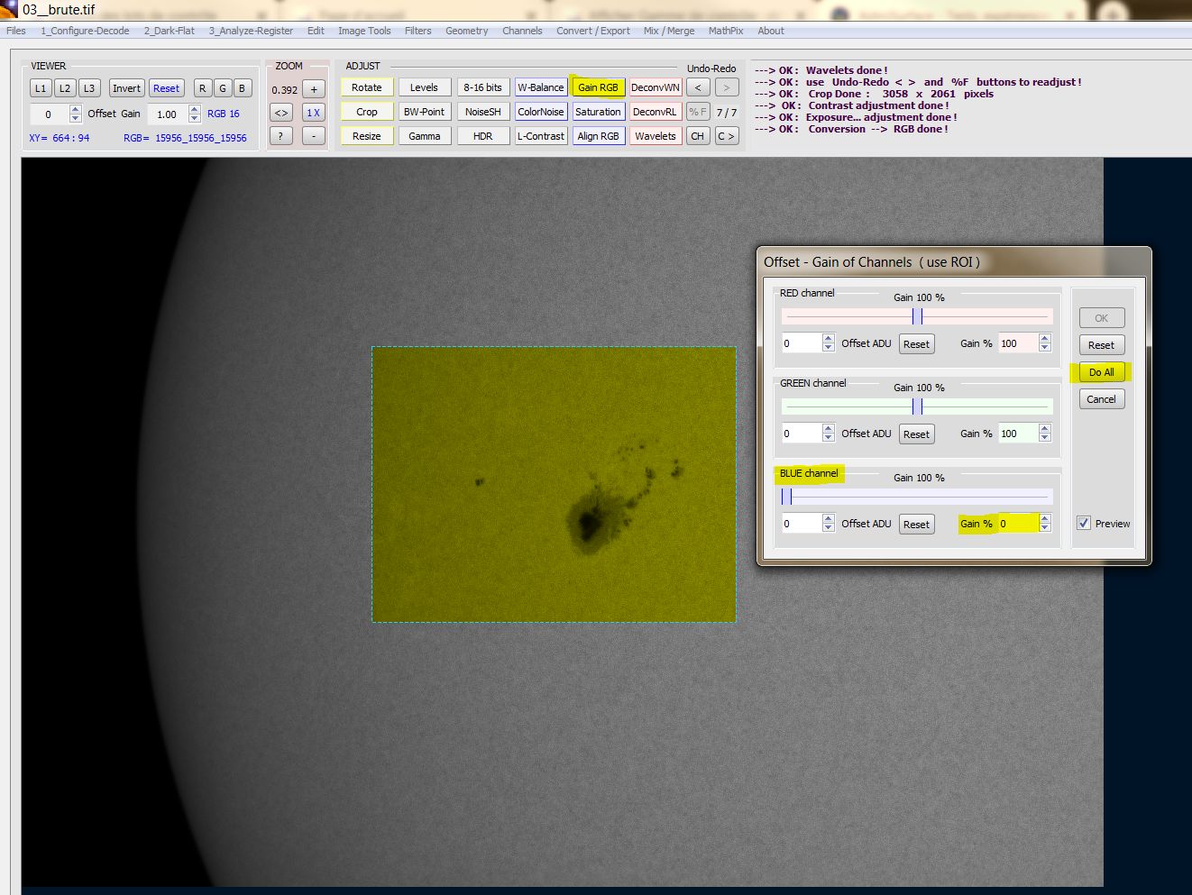The image size is (1192, 895).
Task: Click the GREEN channel gain slider
Action: point(917,406)
